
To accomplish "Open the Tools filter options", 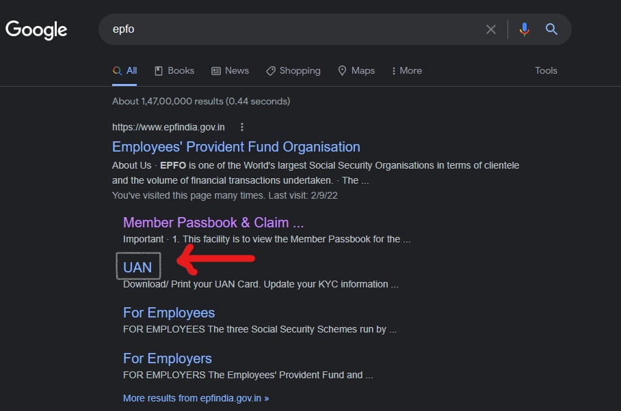I will 546,70.
